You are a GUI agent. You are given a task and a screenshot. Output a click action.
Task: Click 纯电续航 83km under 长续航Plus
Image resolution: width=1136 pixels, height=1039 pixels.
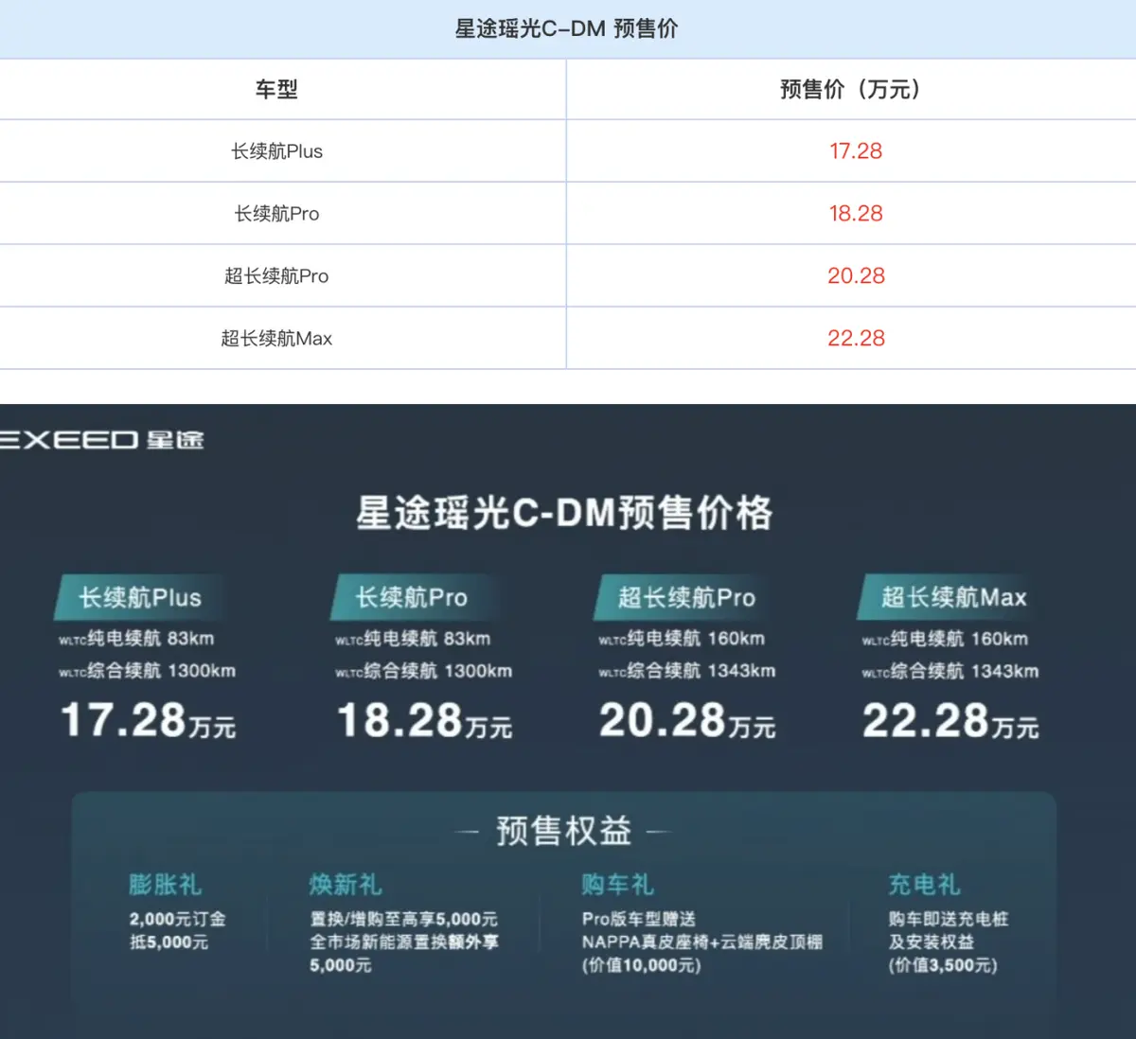pyautogui.click(x=136, y=639)
